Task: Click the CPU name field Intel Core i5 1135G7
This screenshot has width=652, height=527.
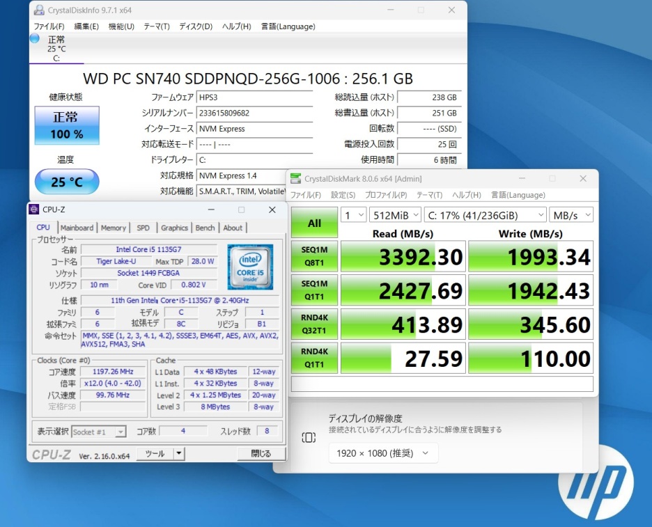Action: (x=149, y=249)
